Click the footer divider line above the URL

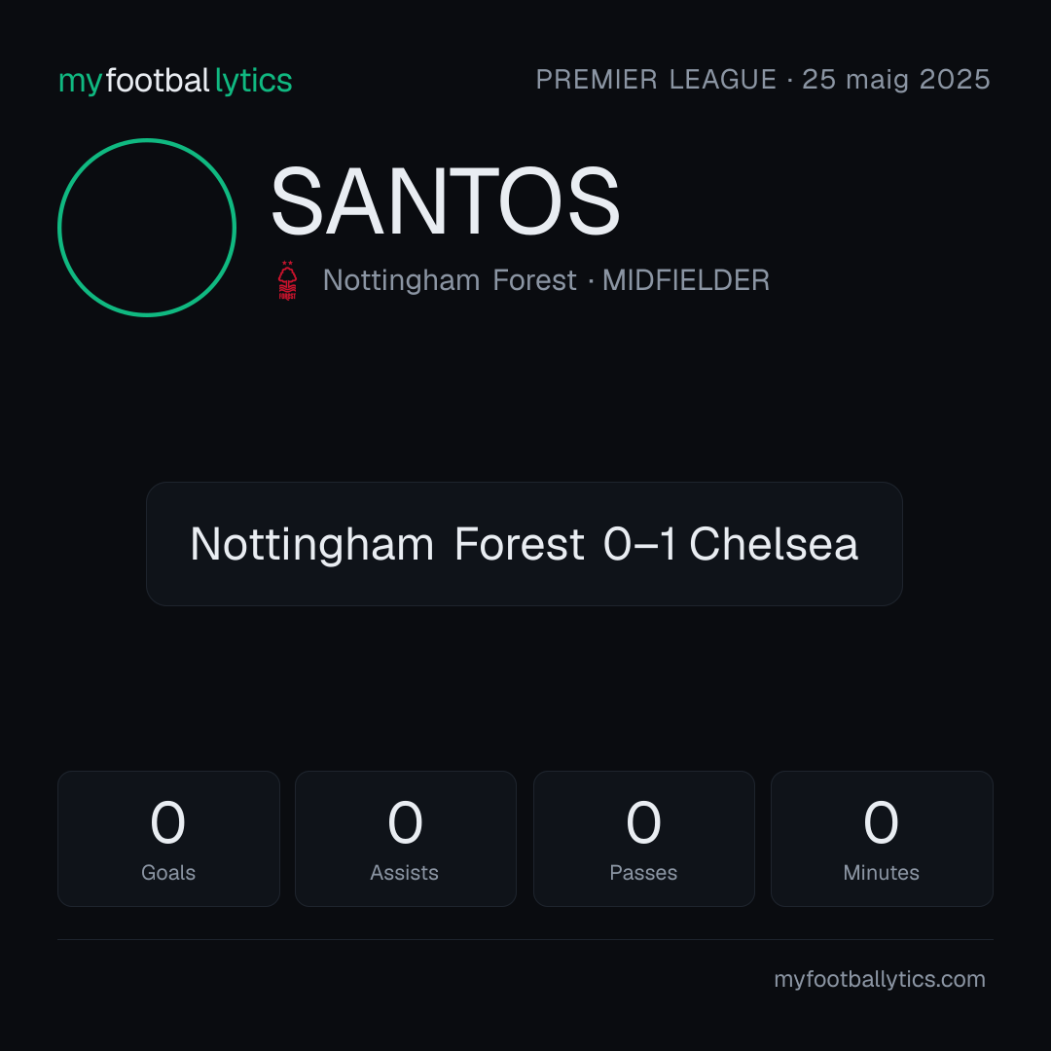[x=525, y=940]
